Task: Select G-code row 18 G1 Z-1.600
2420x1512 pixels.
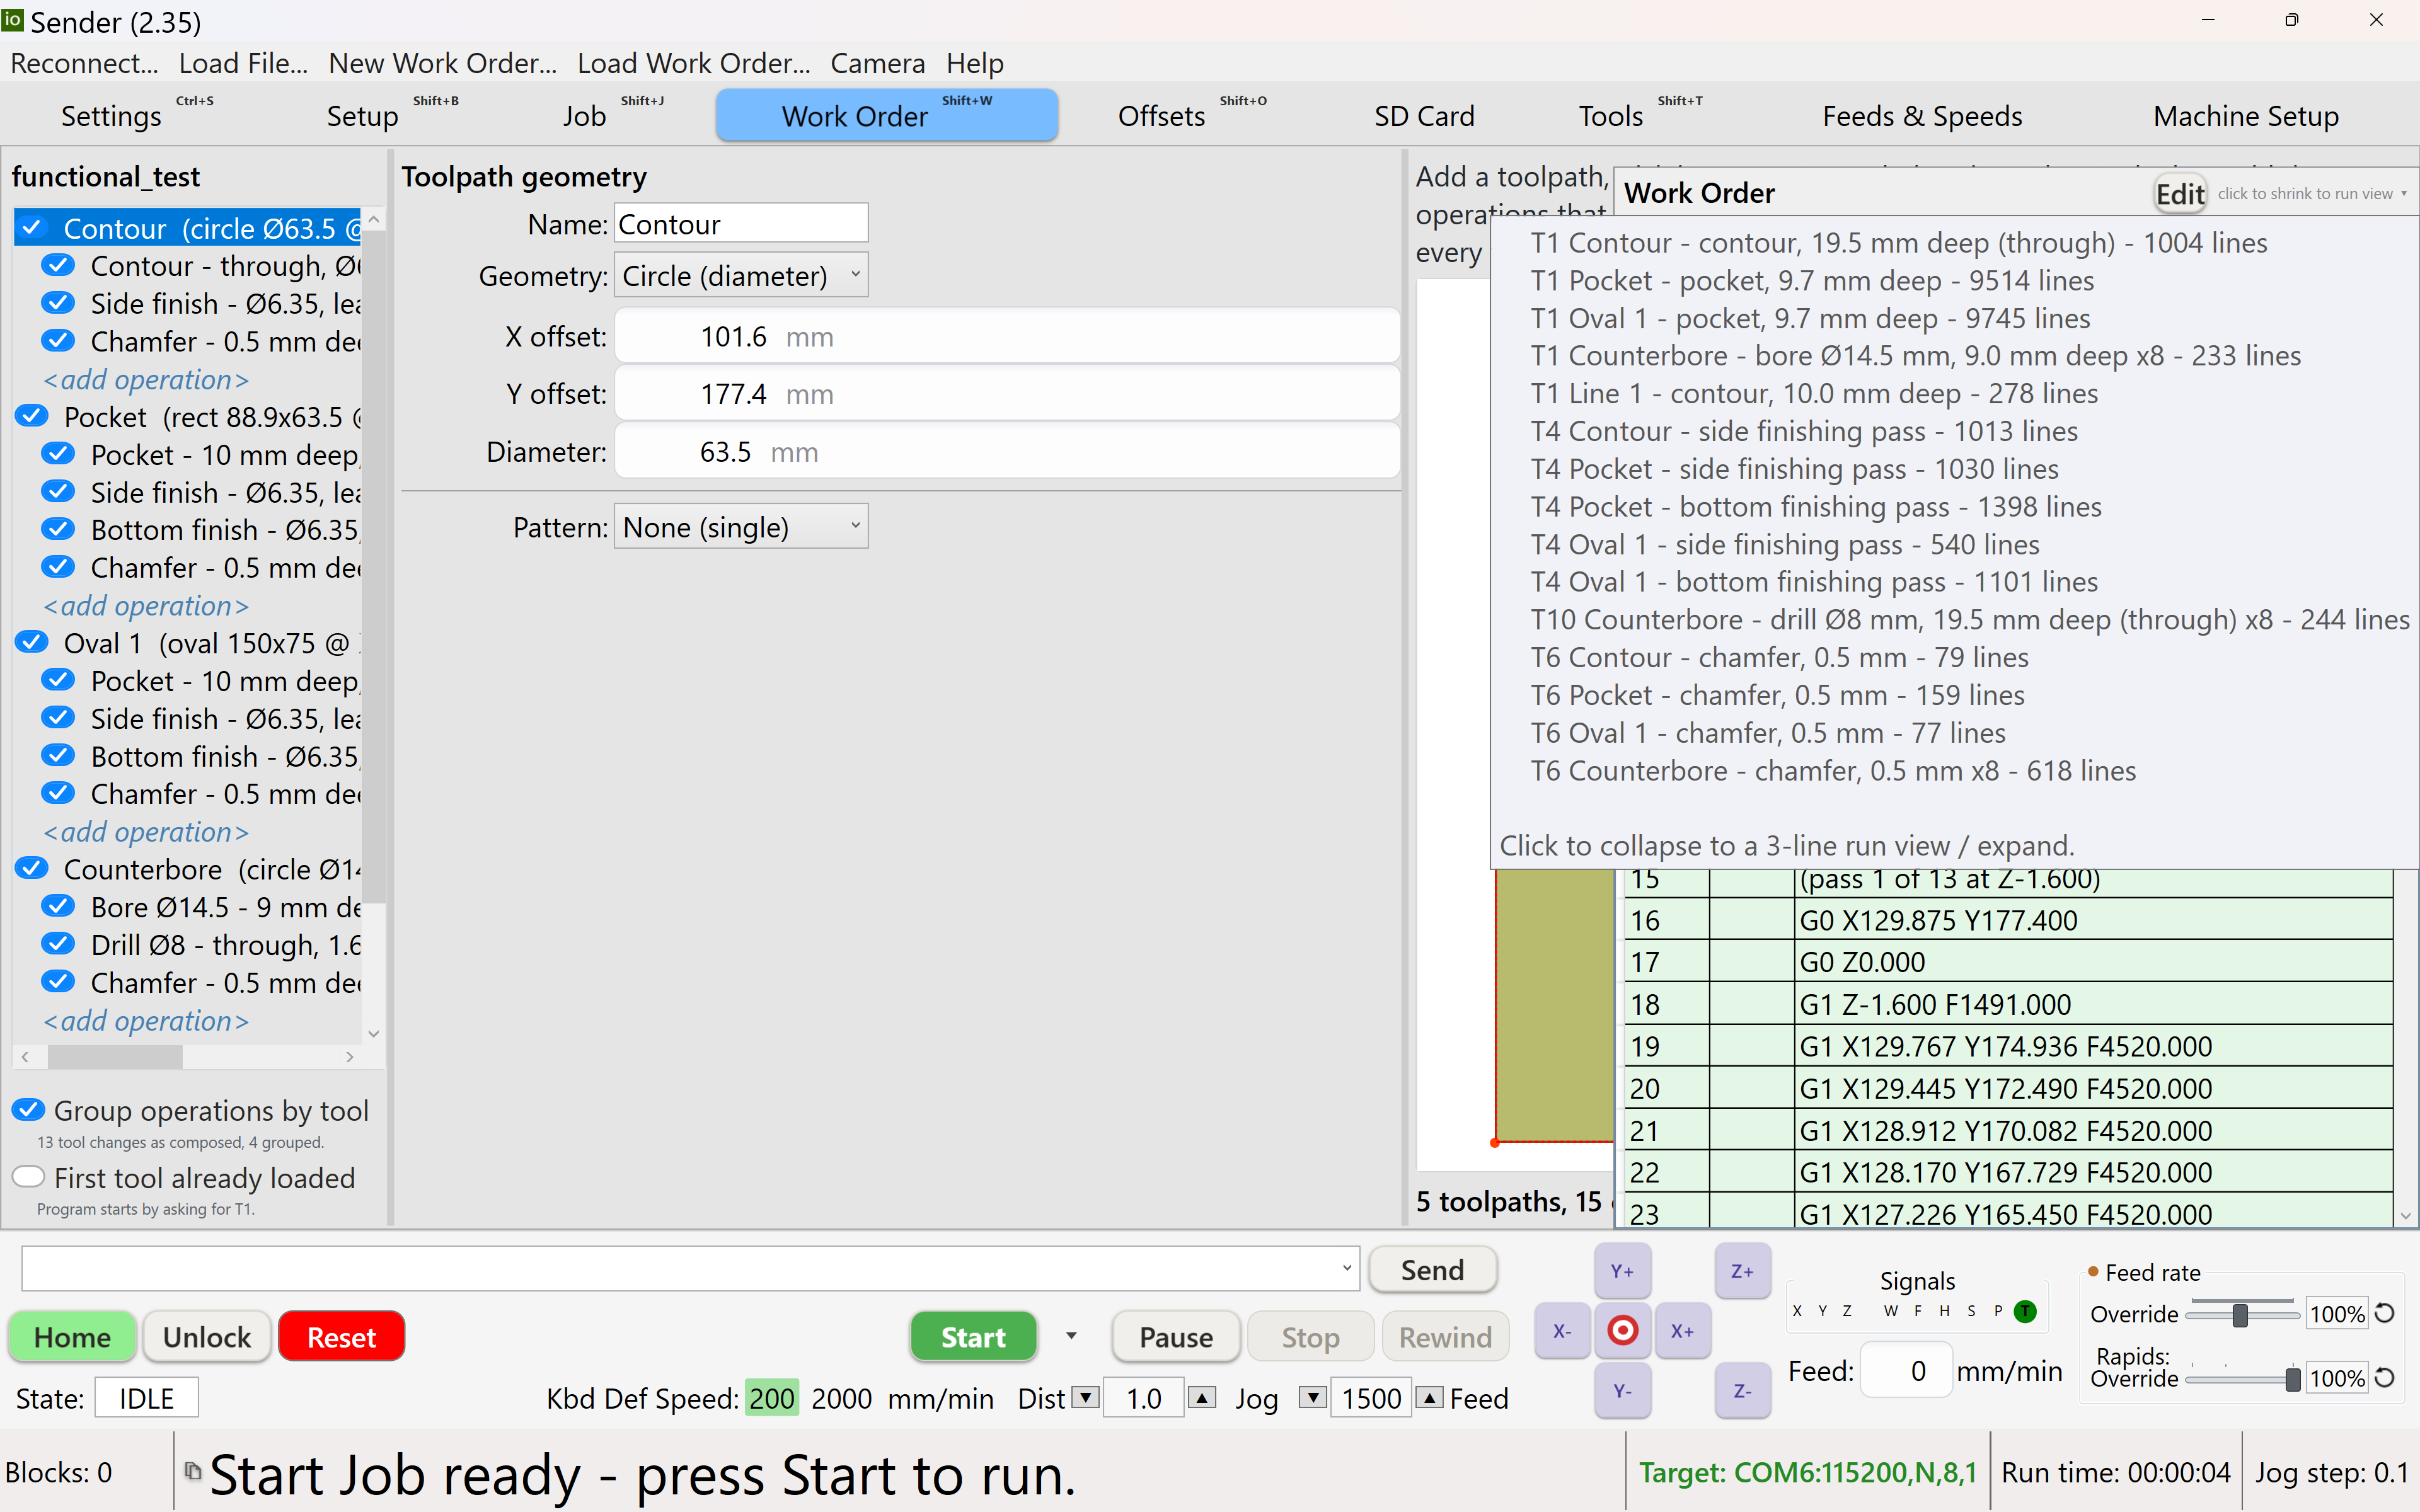Action: coord(2008,1004)
